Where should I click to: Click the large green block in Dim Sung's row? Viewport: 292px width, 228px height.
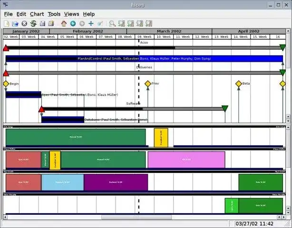tap(76, 137)
